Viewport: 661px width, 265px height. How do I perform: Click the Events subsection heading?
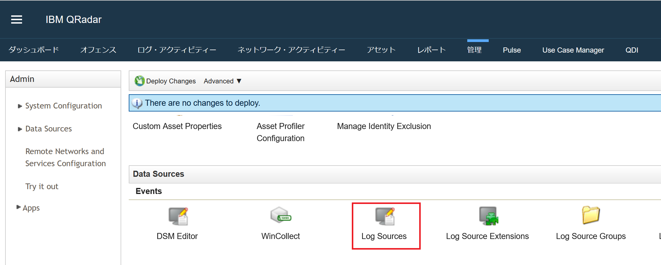(x=149, y=191)
